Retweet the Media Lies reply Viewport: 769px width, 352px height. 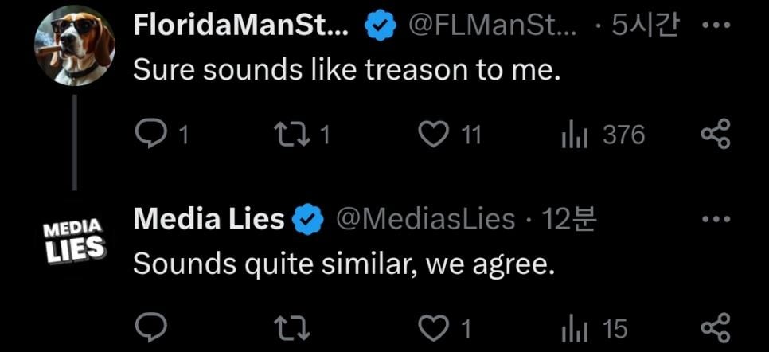click(289, 327)
